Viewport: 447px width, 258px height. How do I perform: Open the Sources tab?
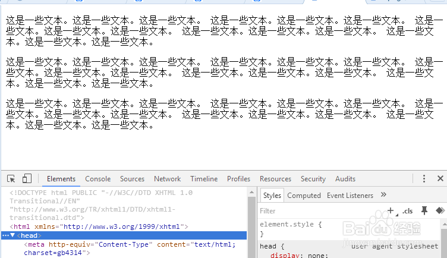pyautogui.click(x=132, y=179)
